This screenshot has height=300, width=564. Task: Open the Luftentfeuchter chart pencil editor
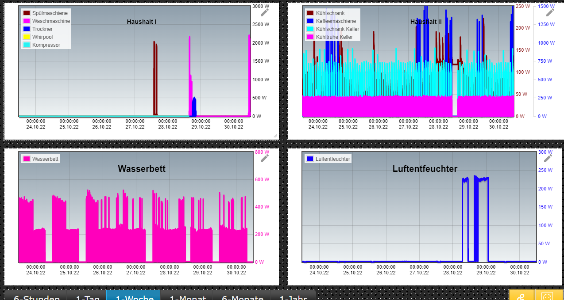click(548, 158)
